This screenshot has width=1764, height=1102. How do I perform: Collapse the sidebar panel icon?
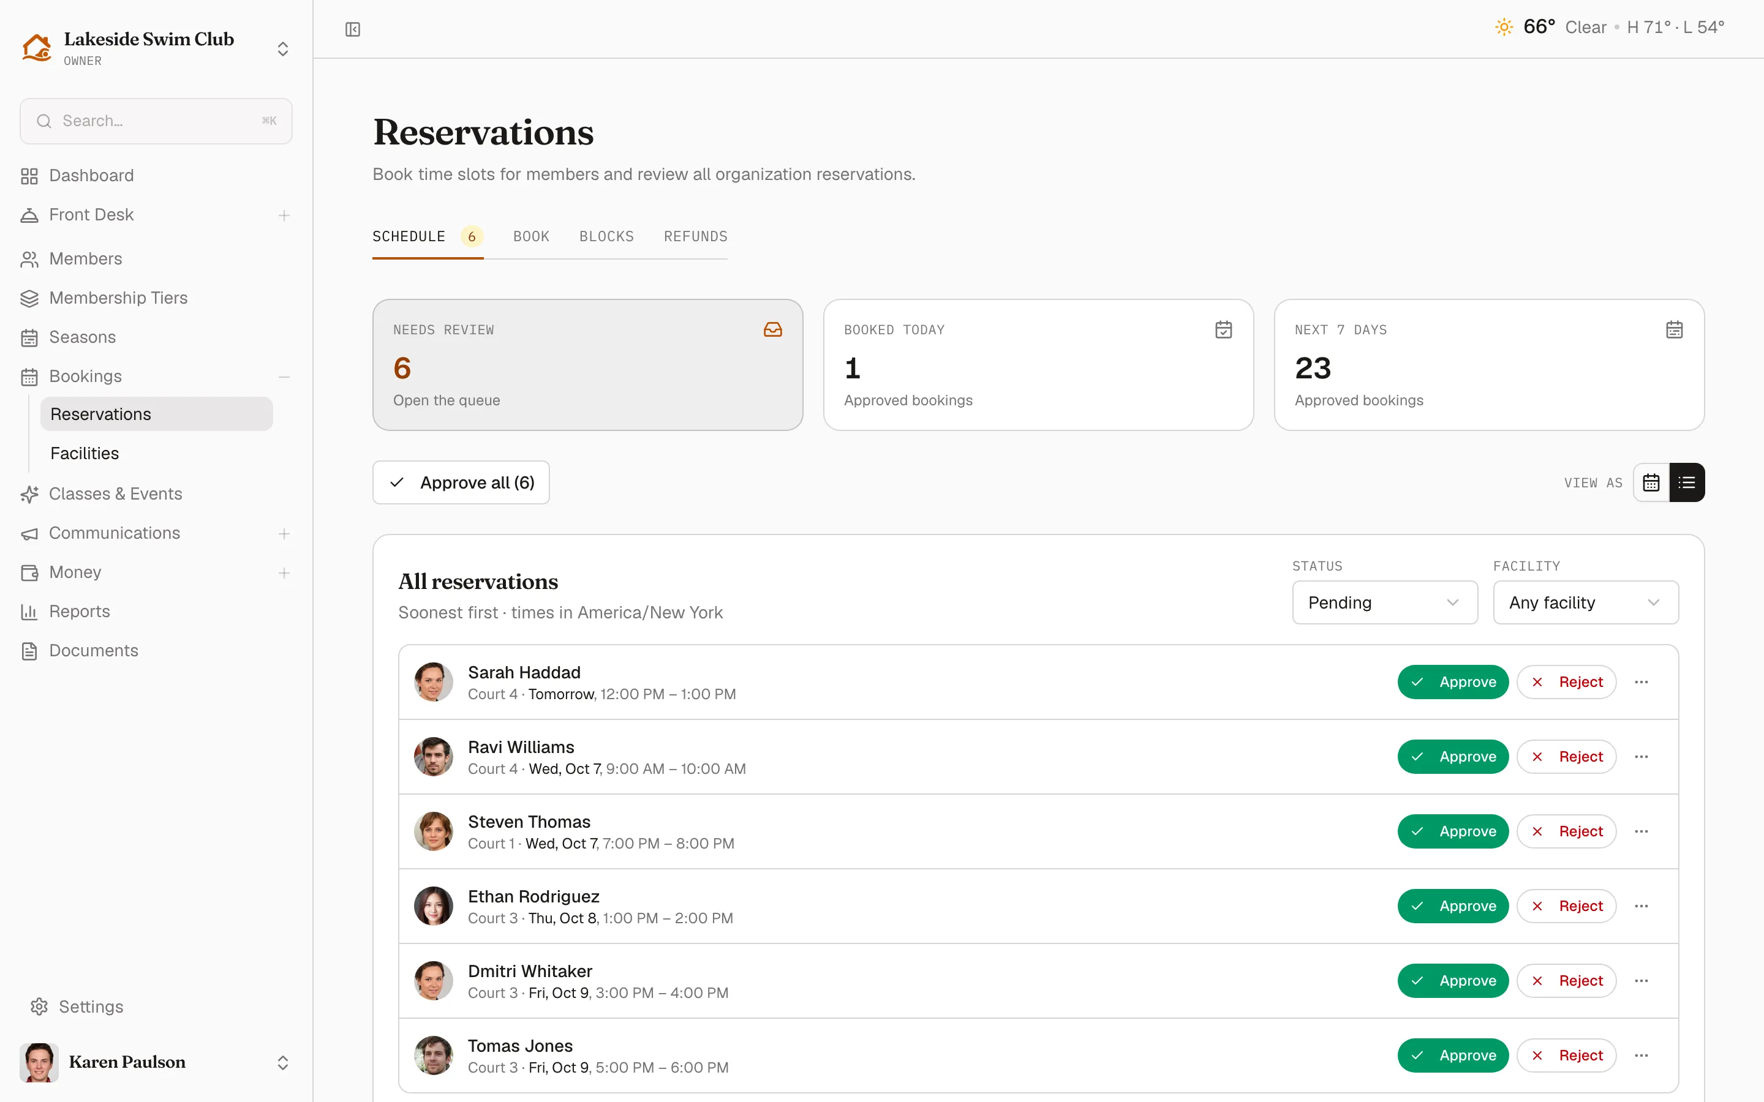[x=353, y=29]
